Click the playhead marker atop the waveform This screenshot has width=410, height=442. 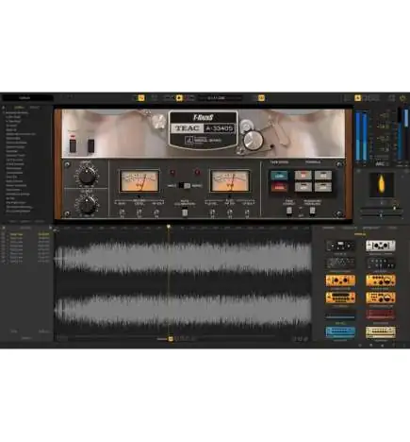tap(169, 227)
